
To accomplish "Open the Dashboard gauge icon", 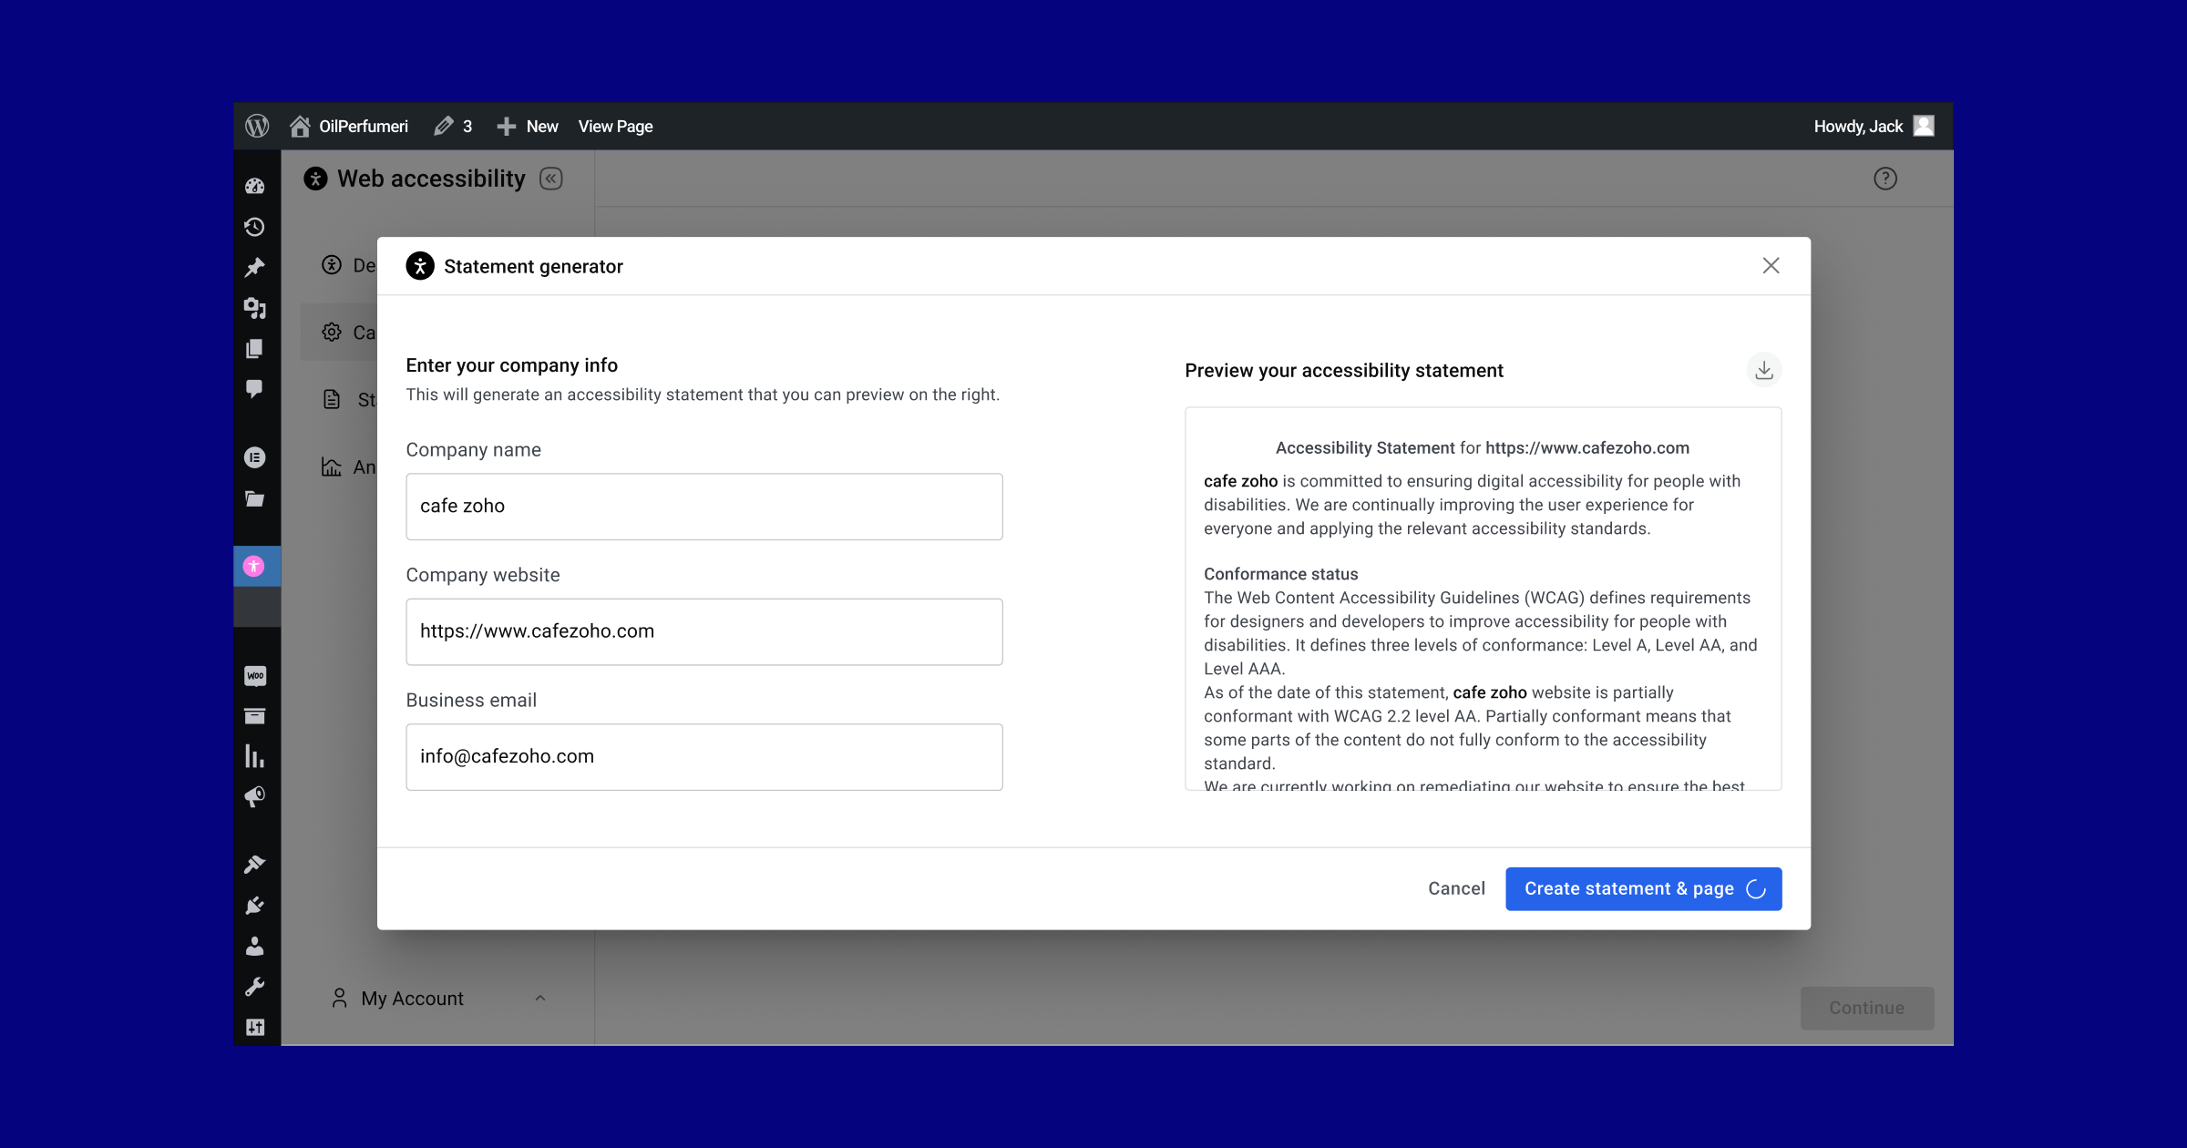I will [x=255, y=186].
